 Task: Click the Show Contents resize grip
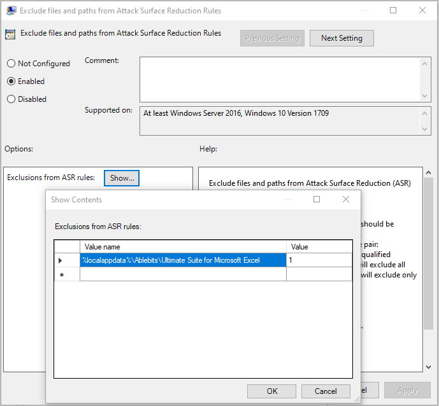click(357, 400)
